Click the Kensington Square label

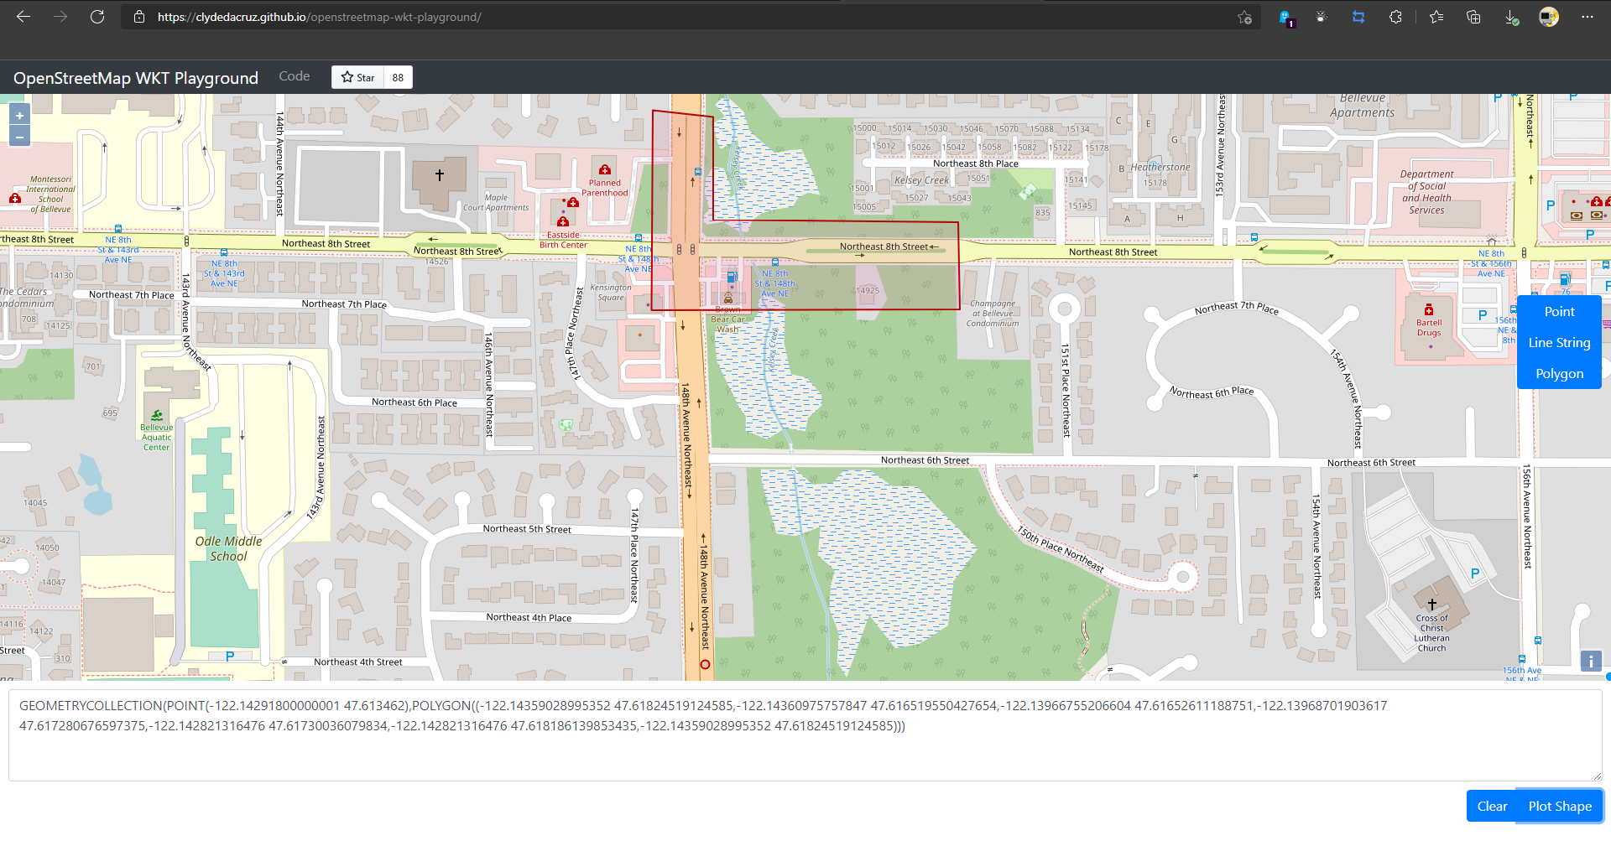611,293
